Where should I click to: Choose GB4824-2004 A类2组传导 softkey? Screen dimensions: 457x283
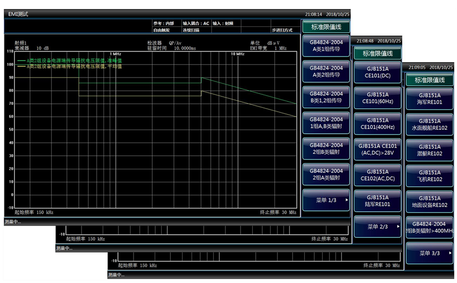pyautogui.click(x=326, y=72)
